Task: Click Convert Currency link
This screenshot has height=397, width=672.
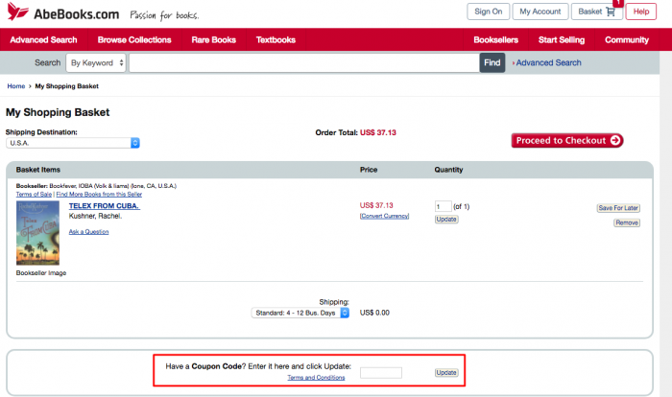Action: click(384, 216)
